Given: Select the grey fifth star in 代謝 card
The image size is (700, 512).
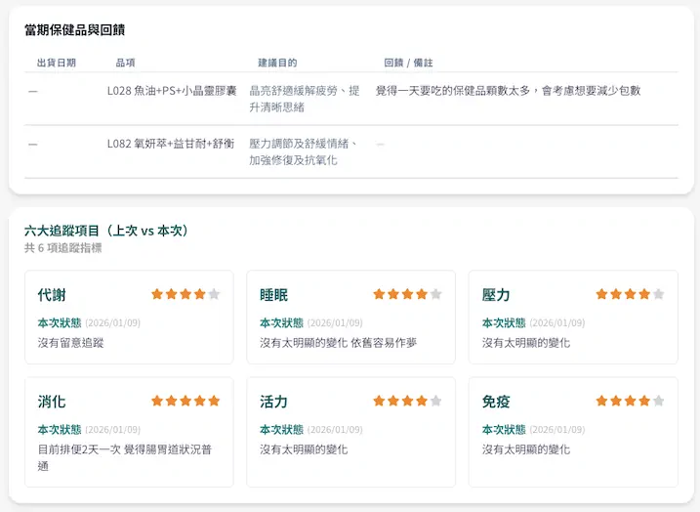Looking at the screenshot, I should [x=214, y=294].
